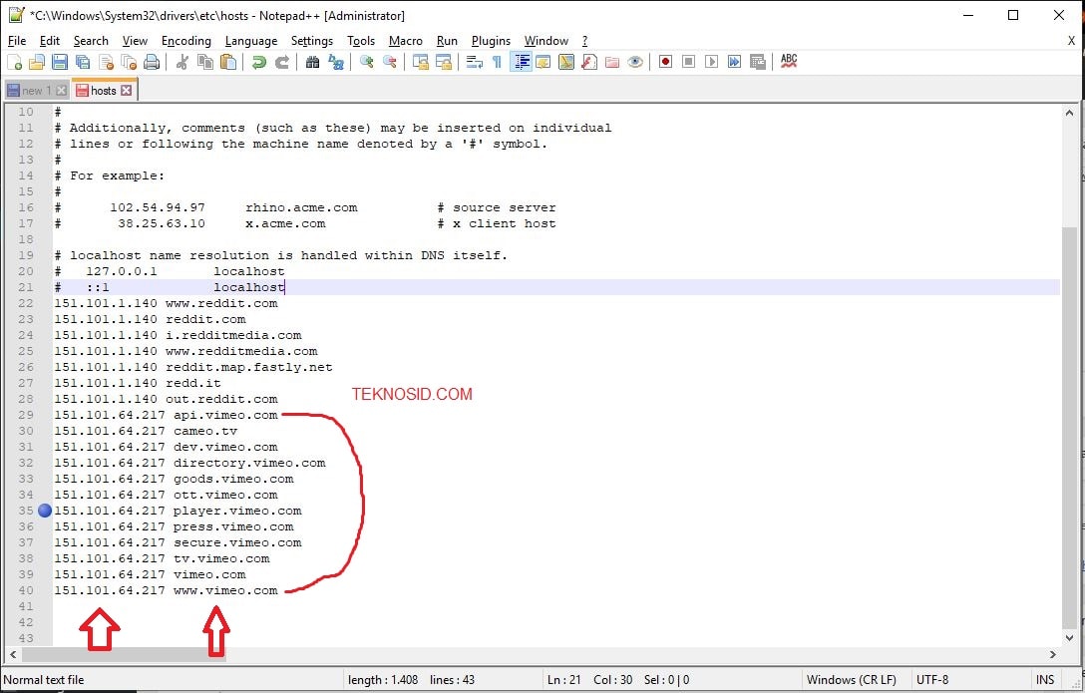The width and height of the screenshot is (1085, 693).
Task: Switch to the new 1 tab
Action: [37, 91]
